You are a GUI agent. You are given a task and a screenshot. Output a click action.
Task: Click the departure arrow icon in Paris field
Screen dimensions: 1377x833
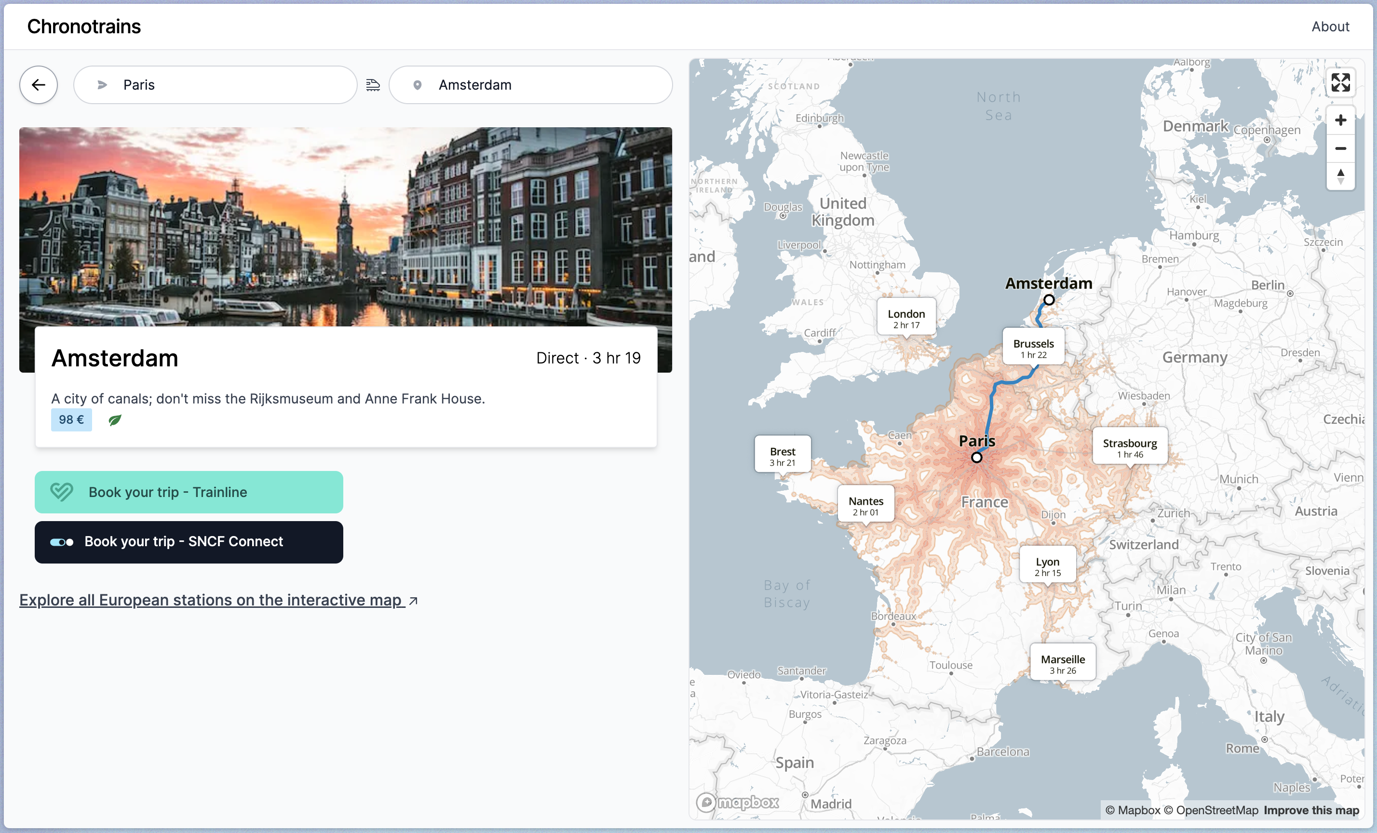[x=102, y=85]
